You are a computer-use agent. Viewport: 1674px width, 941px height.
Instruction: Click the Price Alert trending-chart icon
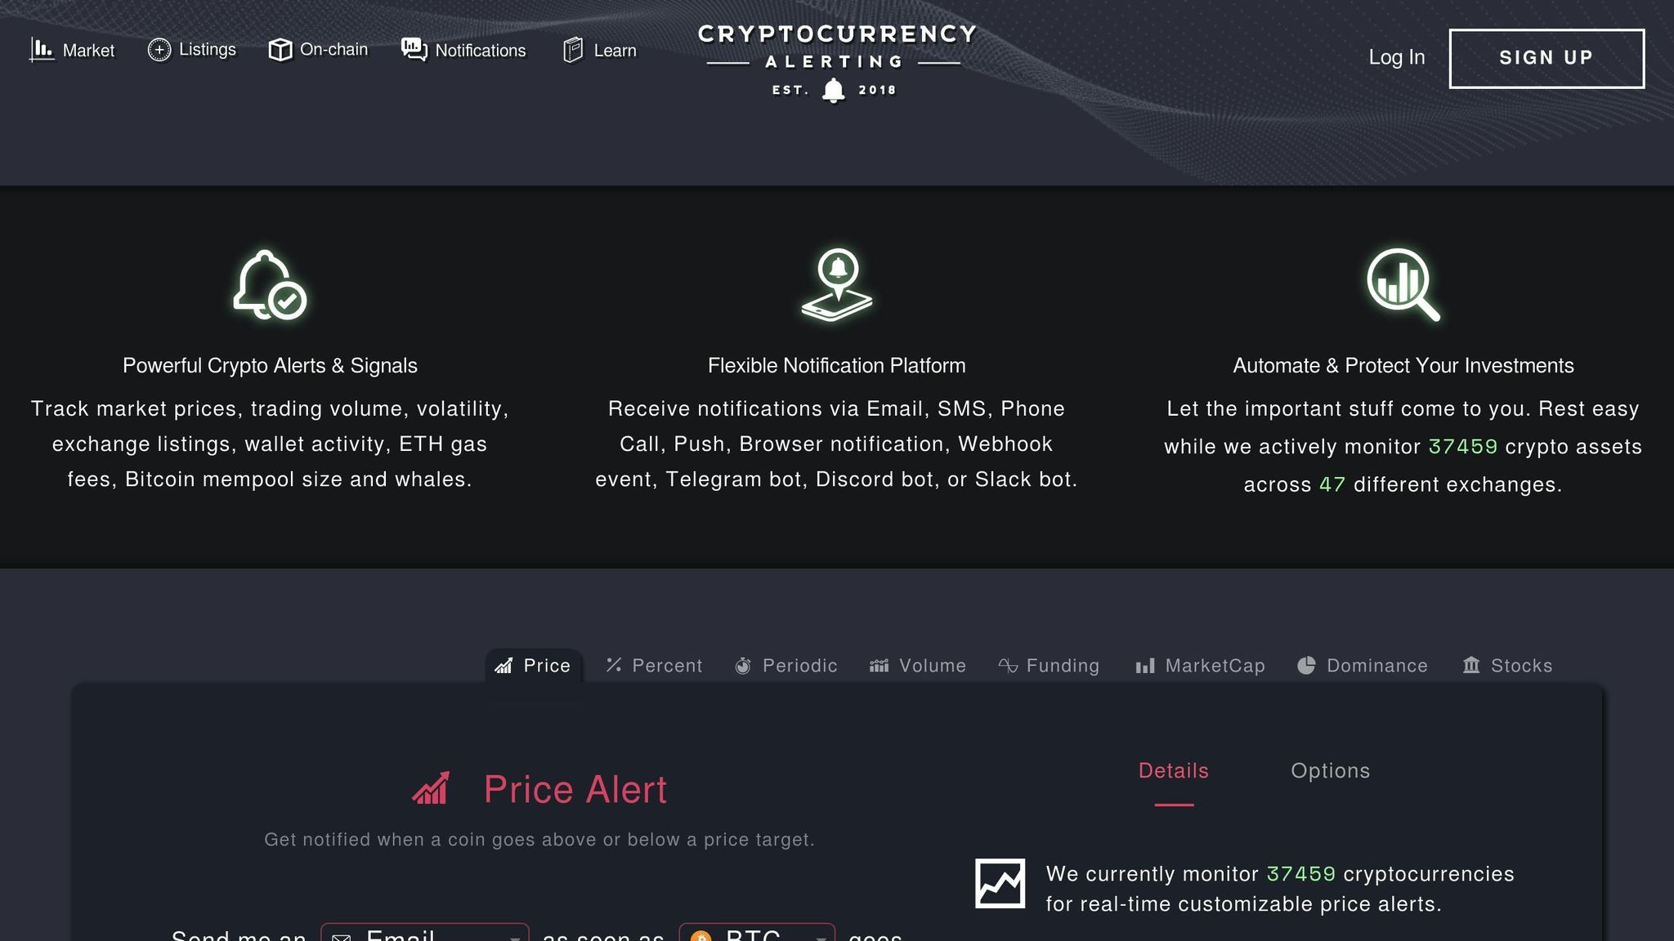pos(430,788)
